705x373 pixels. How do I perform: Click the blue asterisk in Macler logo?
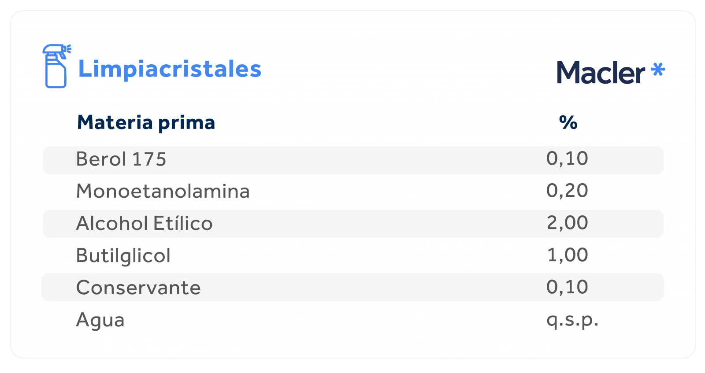coord(658,69)
